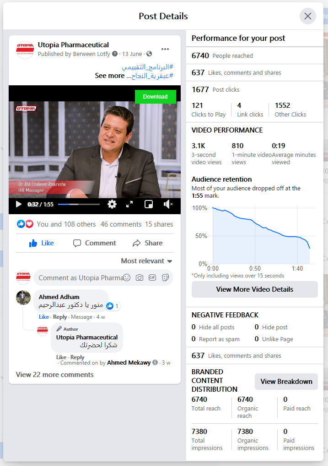Like the Utopia Pharmaceutical reply
Image resolution: width=328 pixels, height=466 pixels.
pyautogui.click(x=61, y=357)
